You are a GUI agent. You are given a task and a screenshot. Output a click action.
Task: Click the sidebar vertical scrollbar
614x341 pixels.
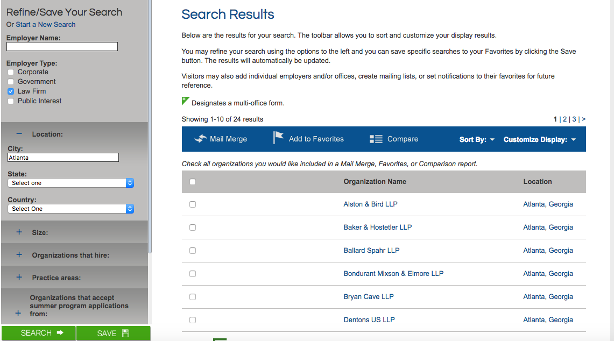click(x=150, y=127)
